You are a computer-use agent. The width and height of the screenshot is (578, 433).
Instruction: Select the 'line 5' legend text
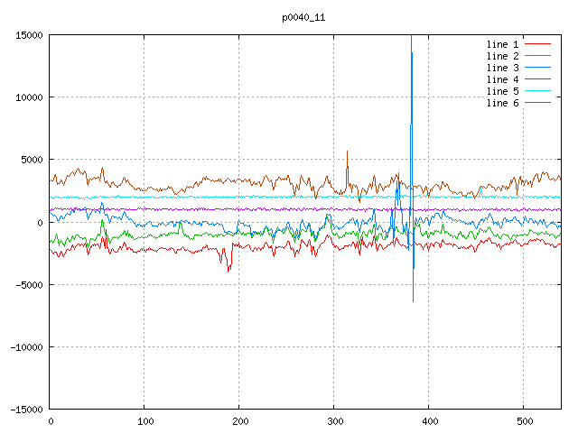pyautogui.click(x=502, y=91)
